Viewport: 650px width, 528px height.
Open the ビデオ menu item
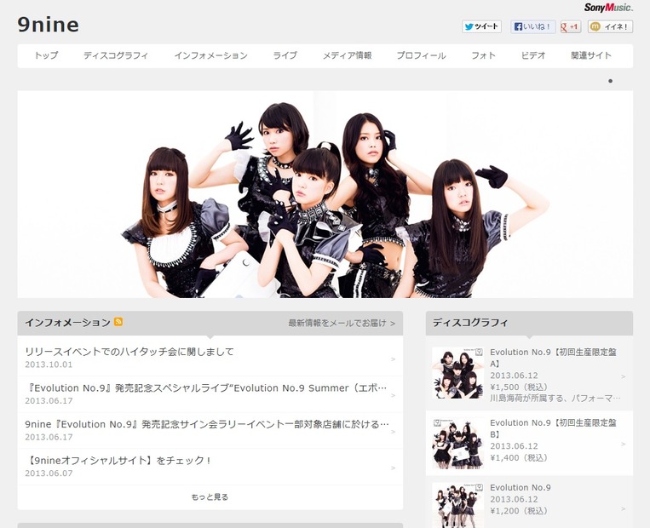[533, 55]
